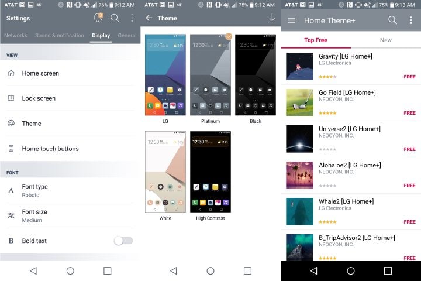This screenshot has height=281, width=421.
Task: Tap the Platinum theme selected checkmark
Action: [x=229, y=36]
